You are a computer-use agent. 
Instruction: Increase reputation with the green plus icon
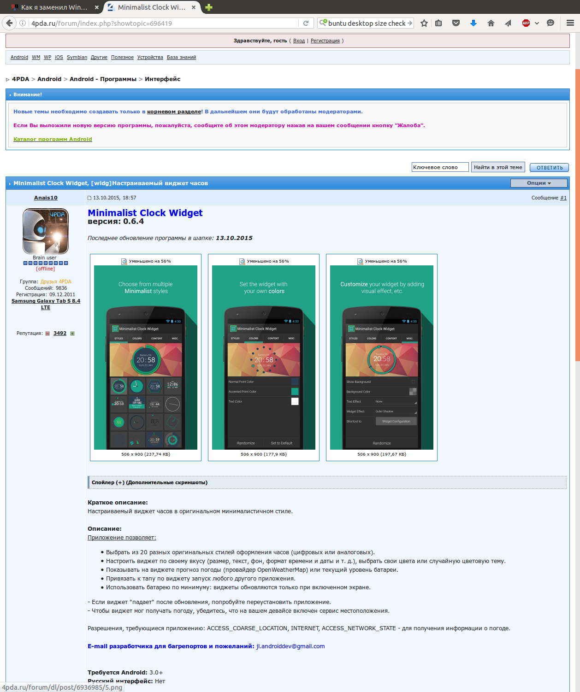point(72,334)
